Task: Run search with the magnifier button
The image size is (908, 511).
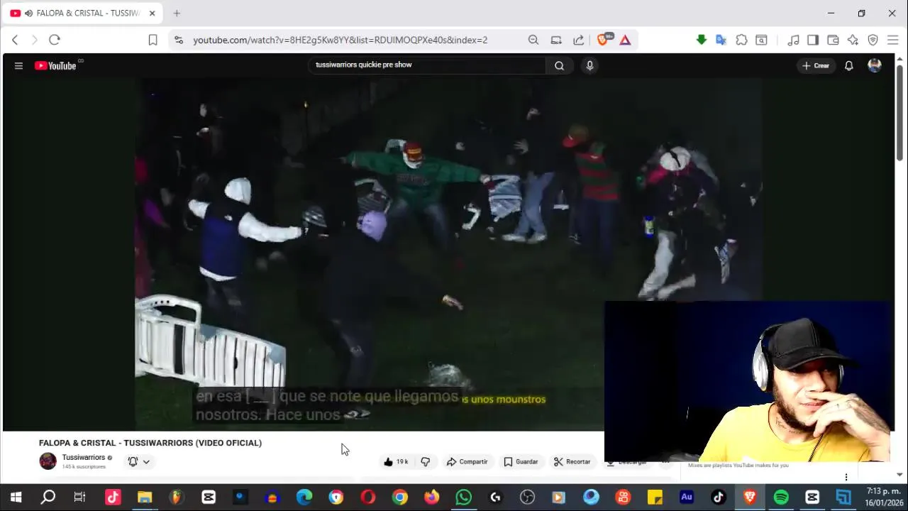Action: pos(560,65)
